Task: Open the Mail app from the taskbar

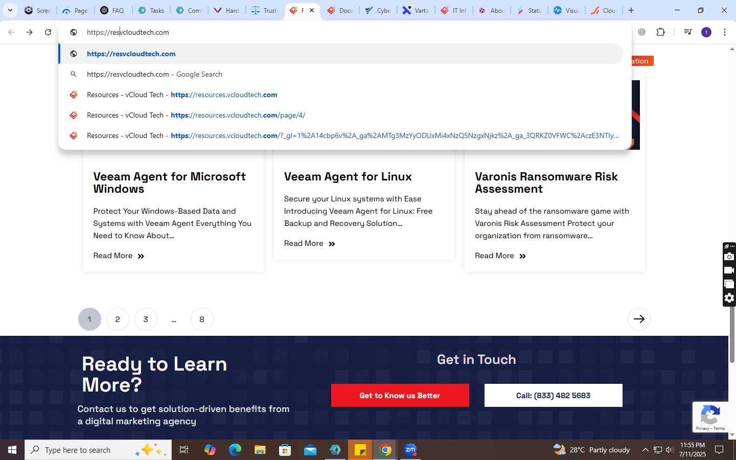Action: [310, 450]
